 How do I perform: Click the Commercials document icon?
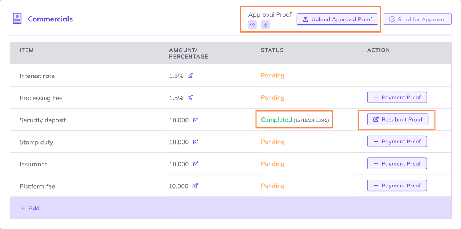(x=17, y=19)
